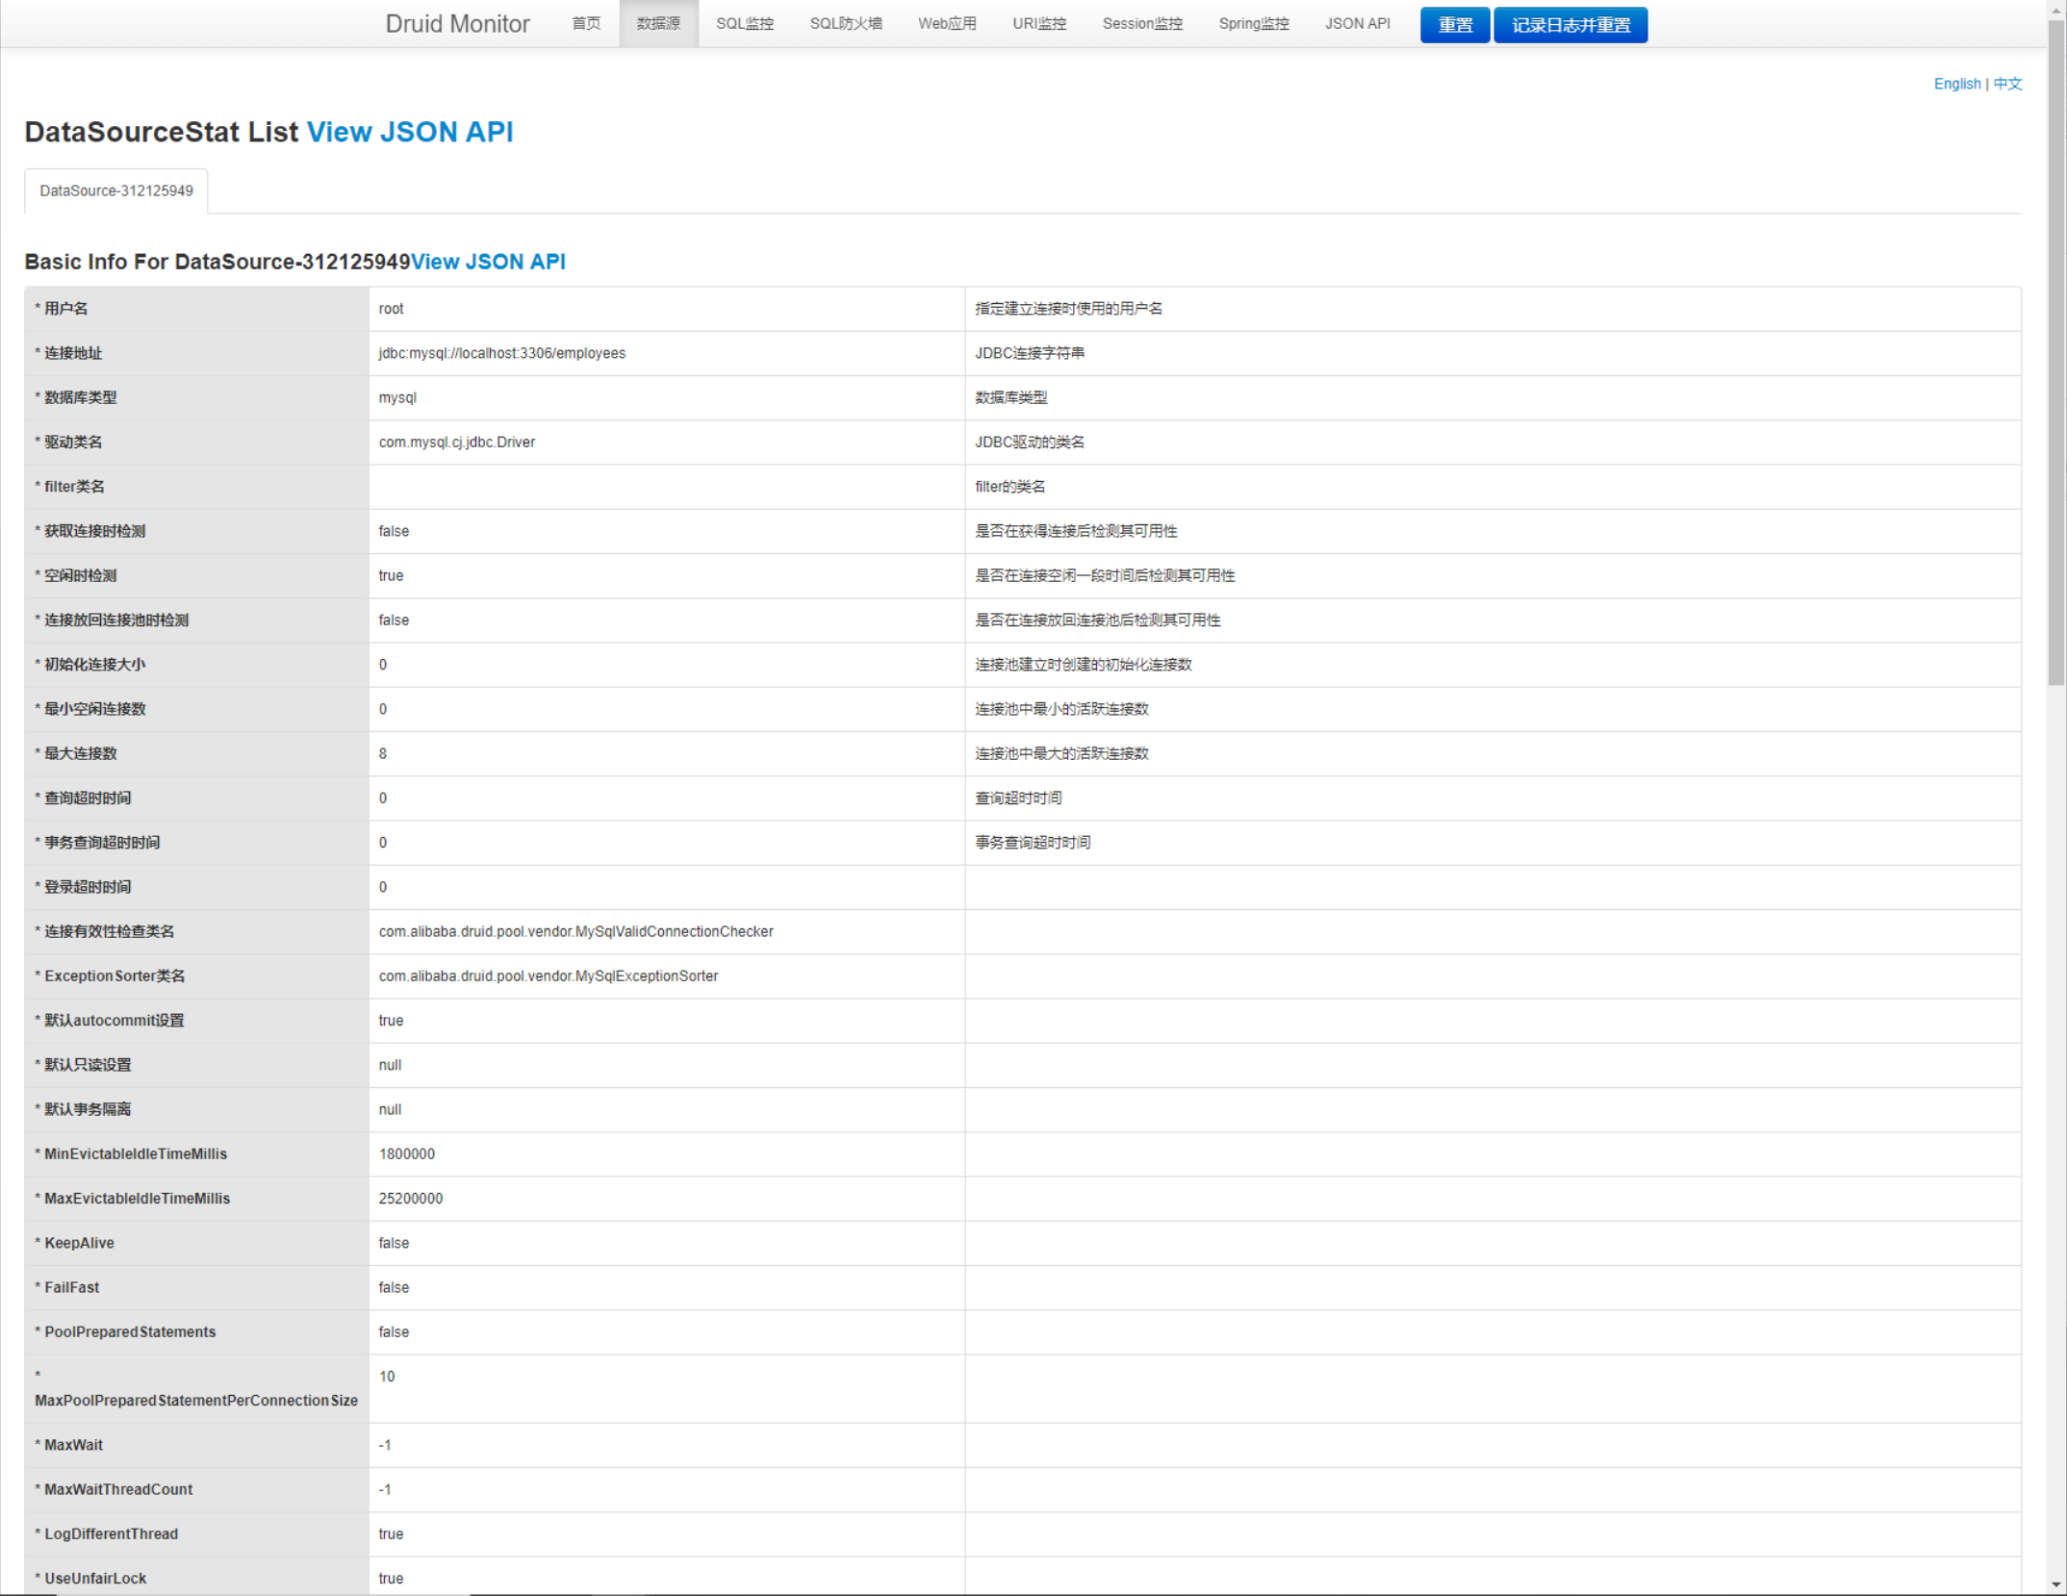Open View JSON API beside DataSourceStat List
The image size is (2067, 1596).
(x=409, y=132)
